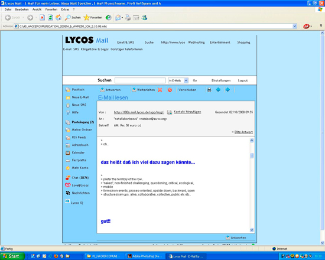The image size is (325, 260).
Task: Open Adressbuch in the sidebar
Action: tap(80, 145)
